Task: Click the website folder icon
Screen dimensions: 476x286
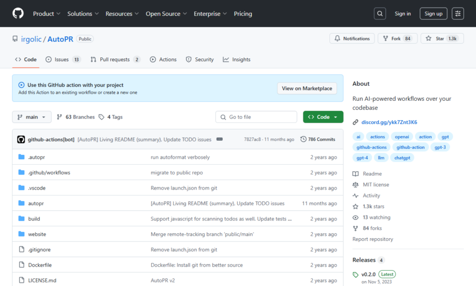Action: coord(21,234)
